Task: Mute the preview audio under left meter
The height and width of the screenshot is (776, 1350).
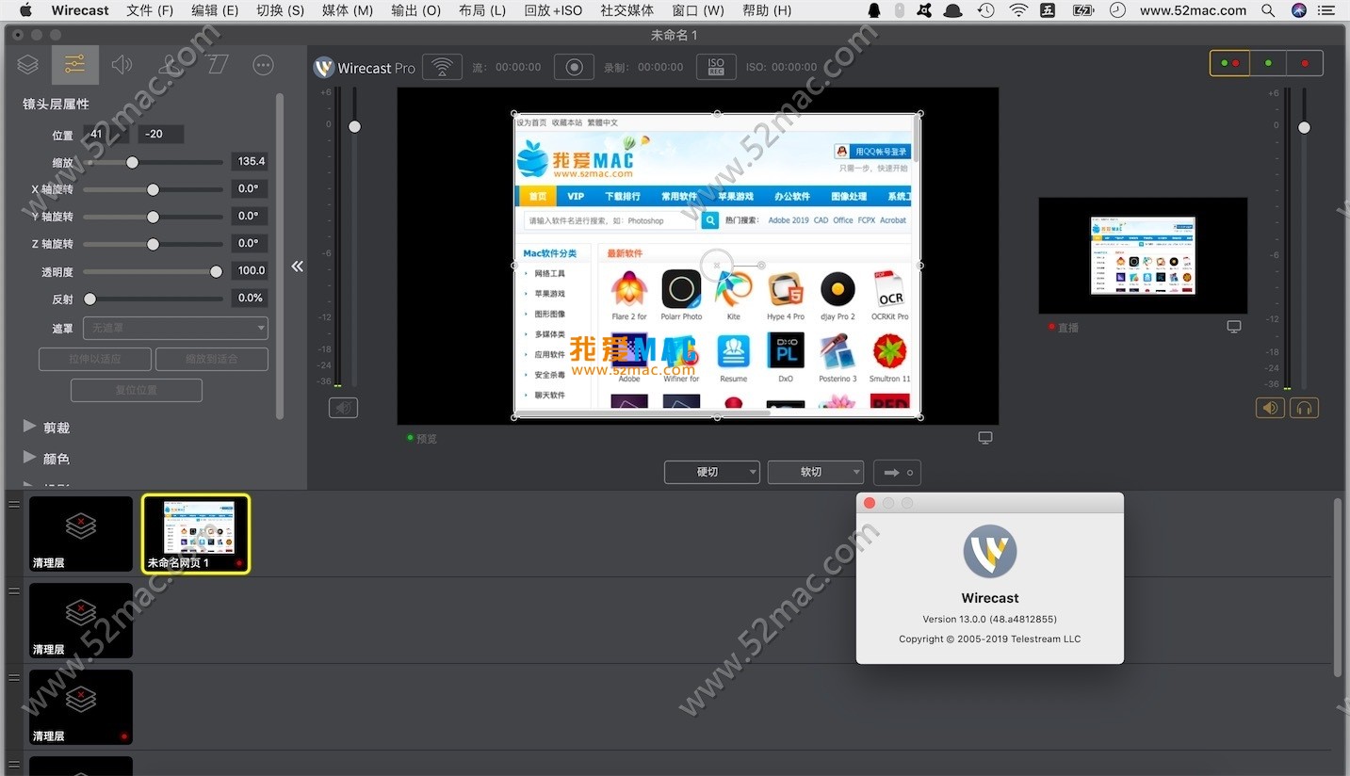Action: [x=343, y=408]
